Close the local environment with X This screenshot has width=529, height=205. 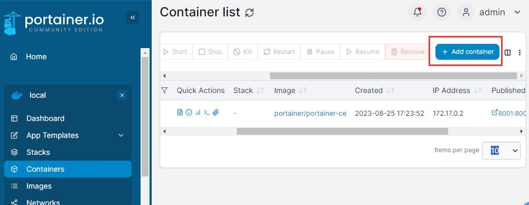coord(122,96)
